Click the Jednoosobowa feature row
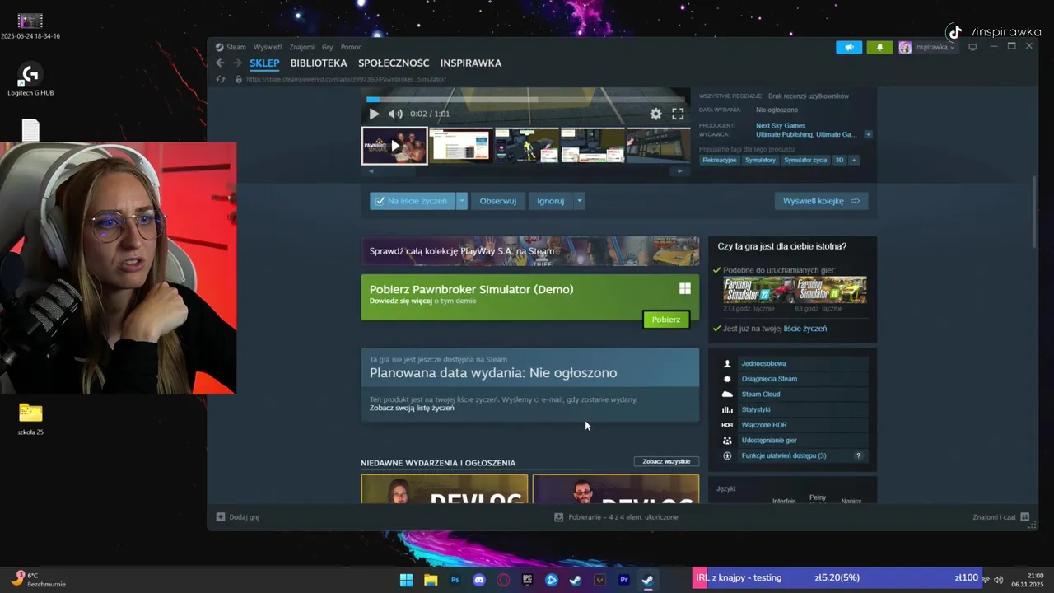 click(793, 363)
